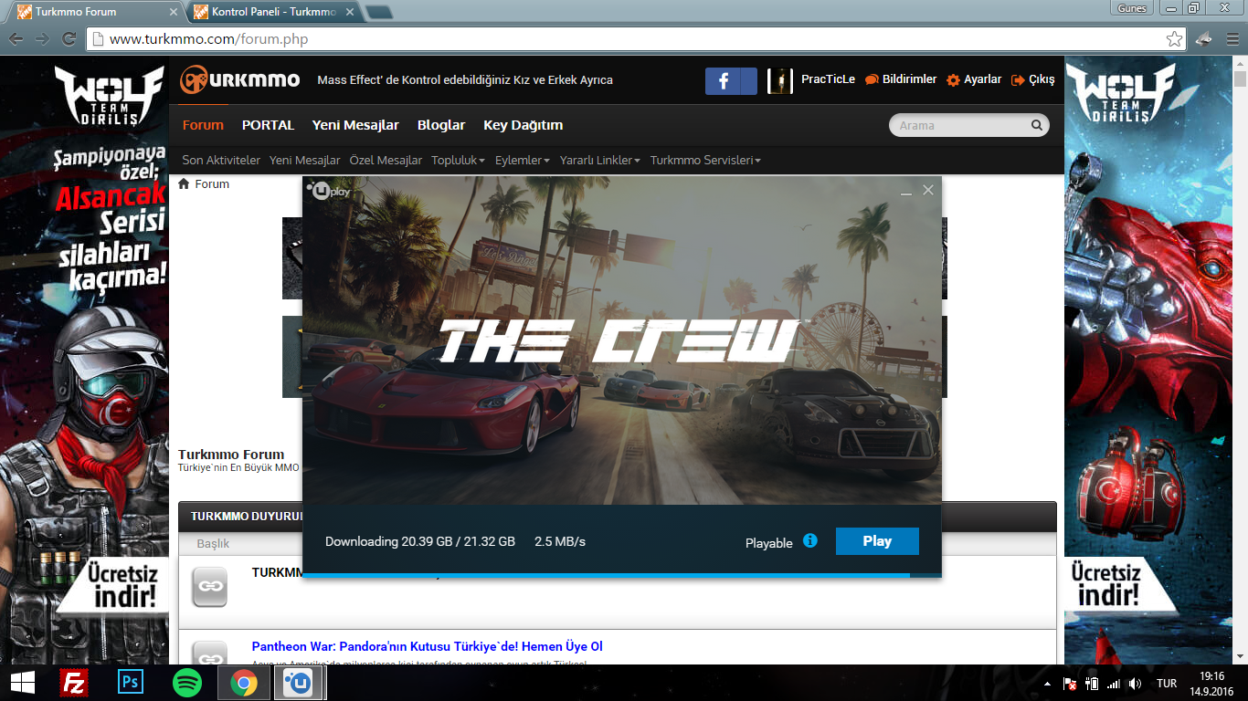Go to the PORTAL tab

pos(268,125)
